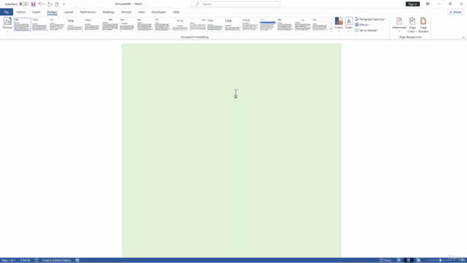Image resolution: width=467 pixels, height=263 pixels.
Task: Open Customize Quick Access Toolbar dropdown
Action: [x=63, y=4]
